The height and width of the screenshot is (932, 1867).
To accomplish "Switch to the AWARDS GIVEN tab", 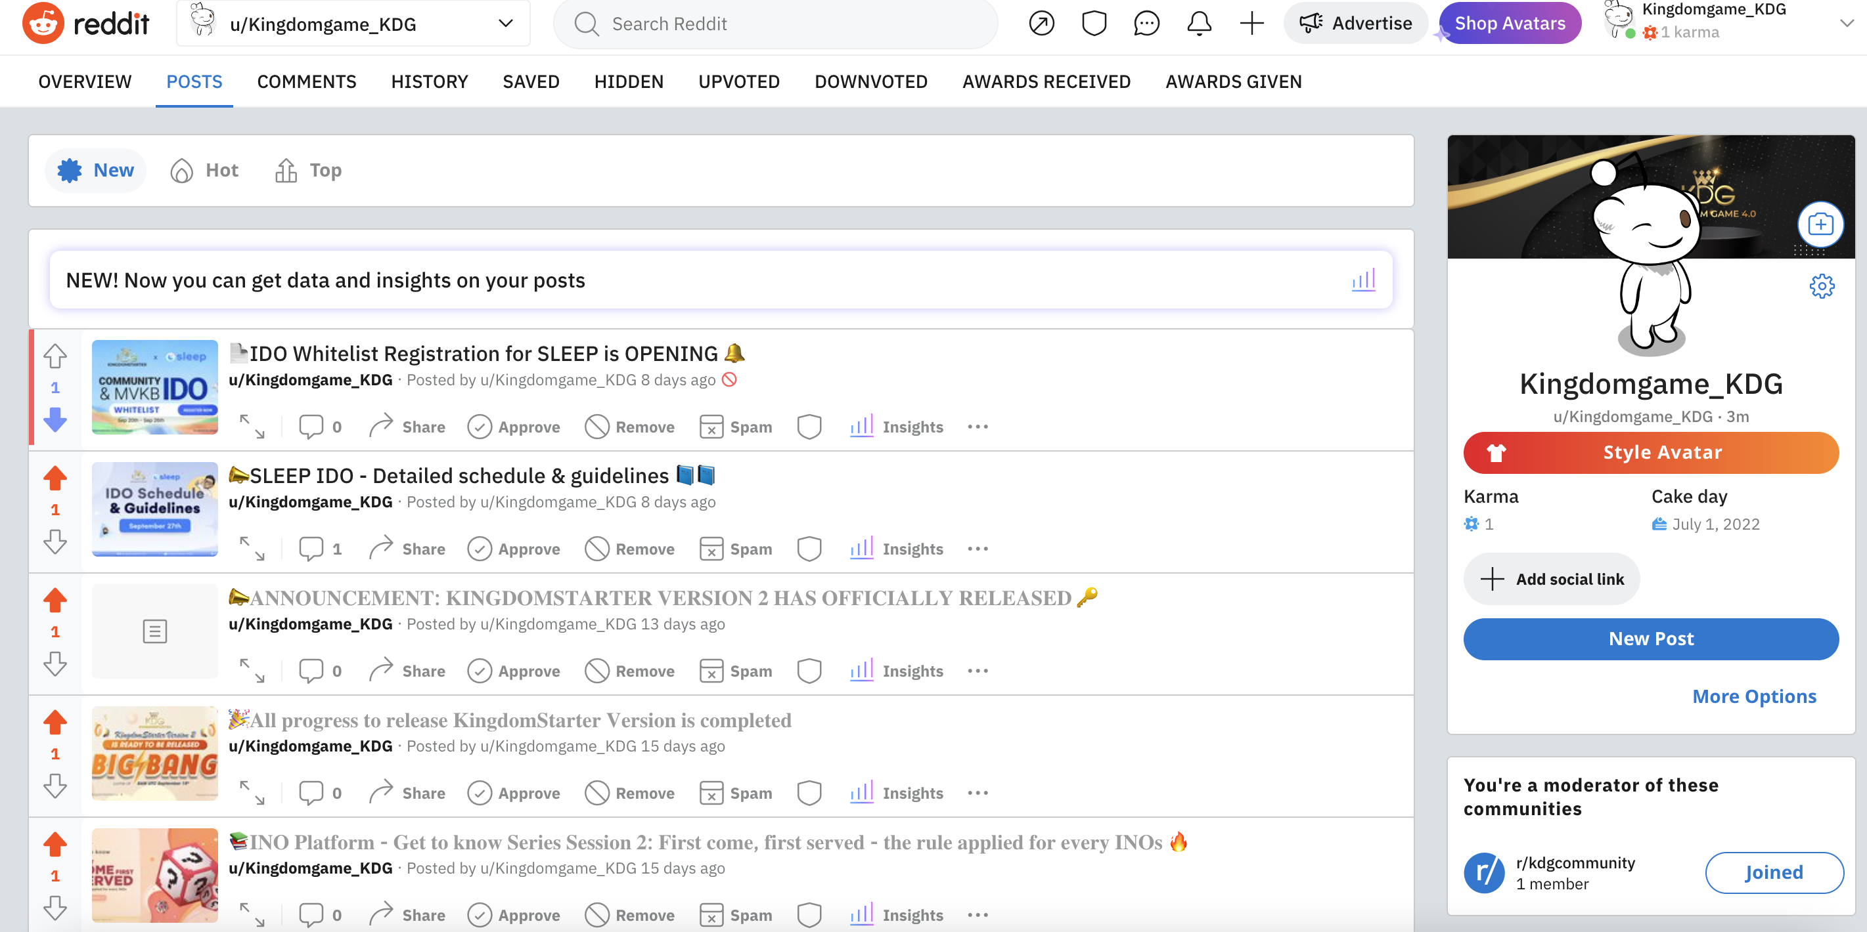I will pos(1234,82).
